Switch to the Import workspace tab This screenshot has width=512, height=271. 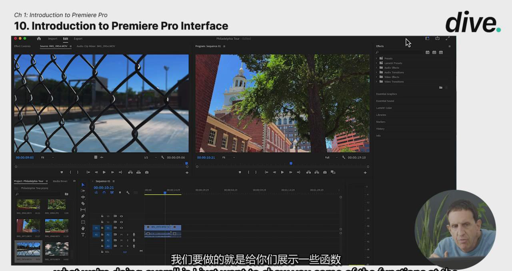[x=53, y=39]
